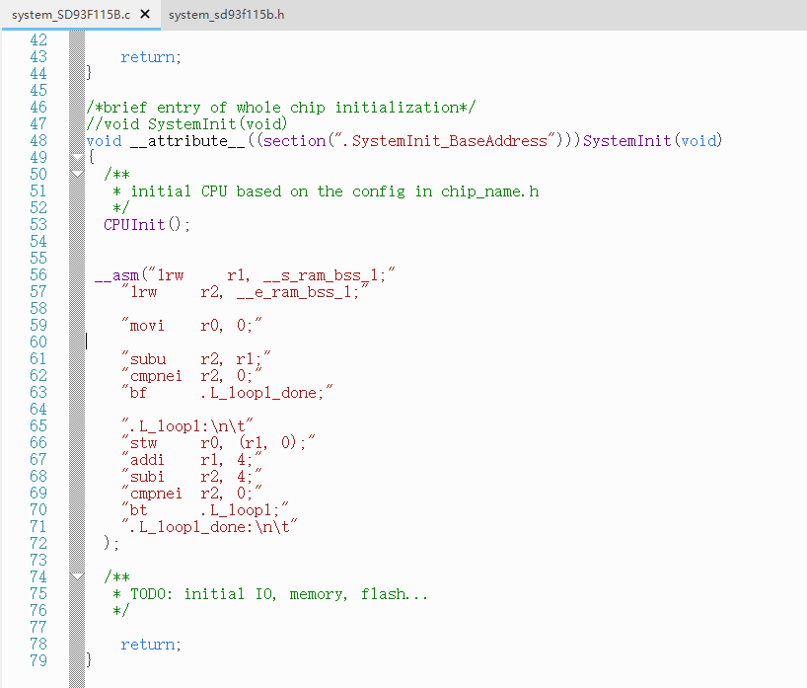The height and width of the screenshot is (688, 807).
Task: Collapse the SystemInit function fold at line 49
Action: tap(77, 157)
